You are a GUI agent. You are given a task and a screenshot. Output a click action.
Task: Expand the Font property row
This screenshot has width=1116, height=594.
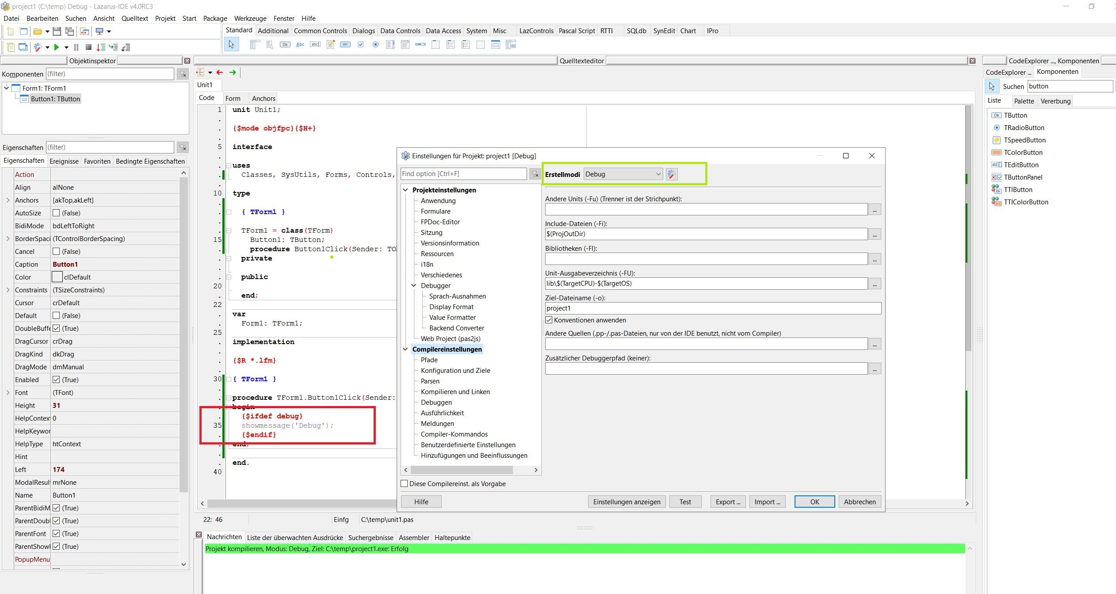point(8,392)
